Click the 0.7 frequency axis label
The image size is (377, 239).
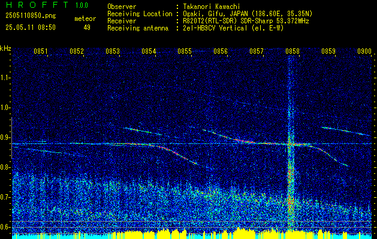[5, 197]
